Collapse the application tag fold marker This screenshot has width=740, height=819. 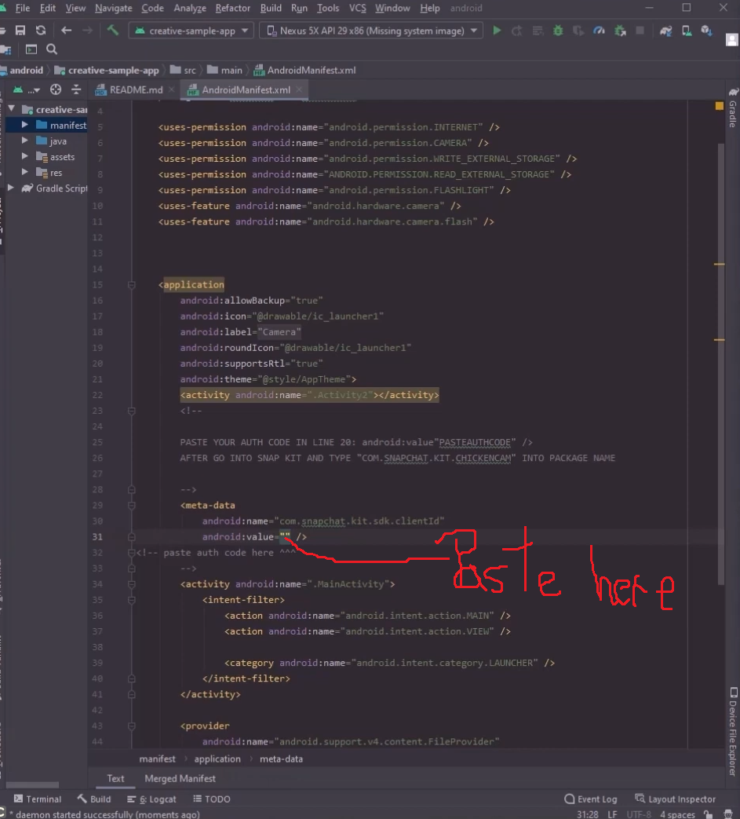coord(132,285)
